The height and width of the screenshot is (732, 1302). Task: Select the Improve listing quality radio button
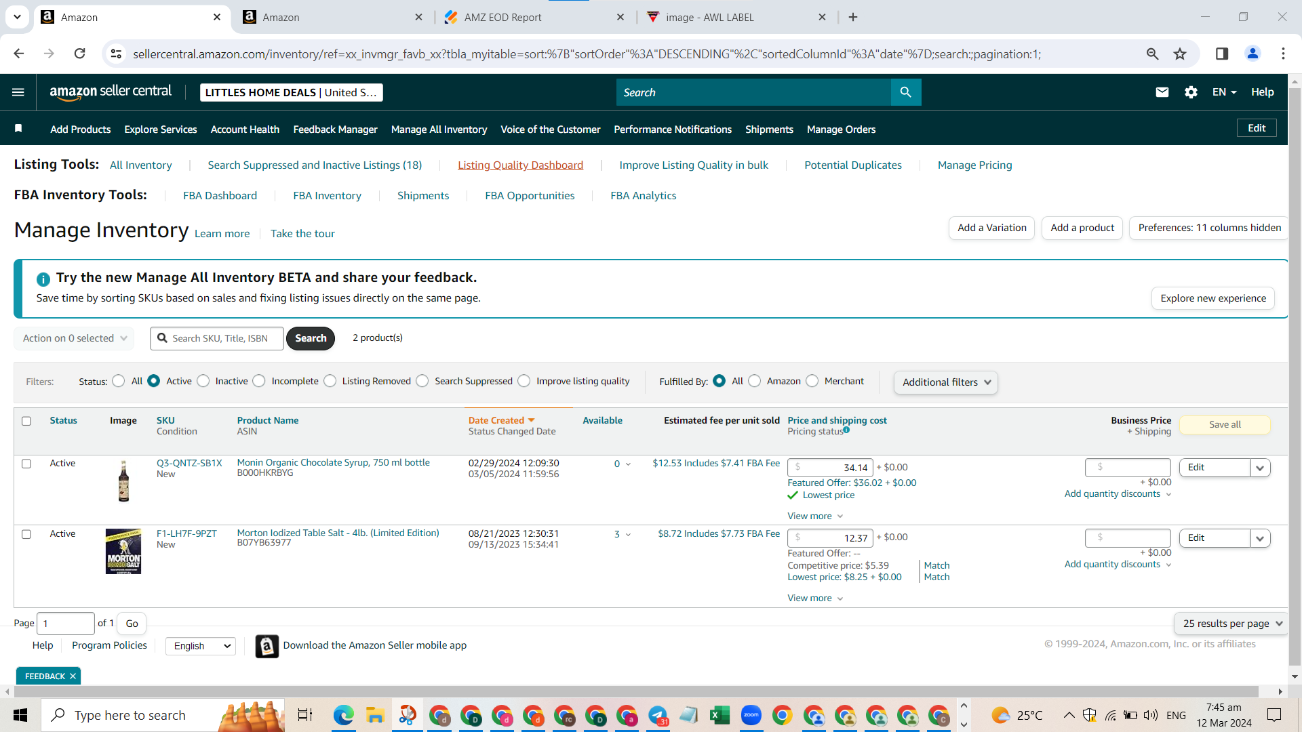click(524, 381)
